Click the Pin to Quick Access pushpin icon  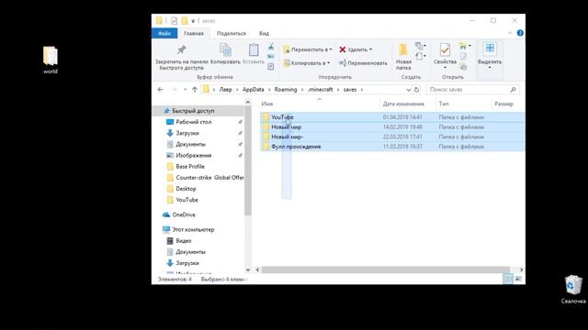point(182,49)
